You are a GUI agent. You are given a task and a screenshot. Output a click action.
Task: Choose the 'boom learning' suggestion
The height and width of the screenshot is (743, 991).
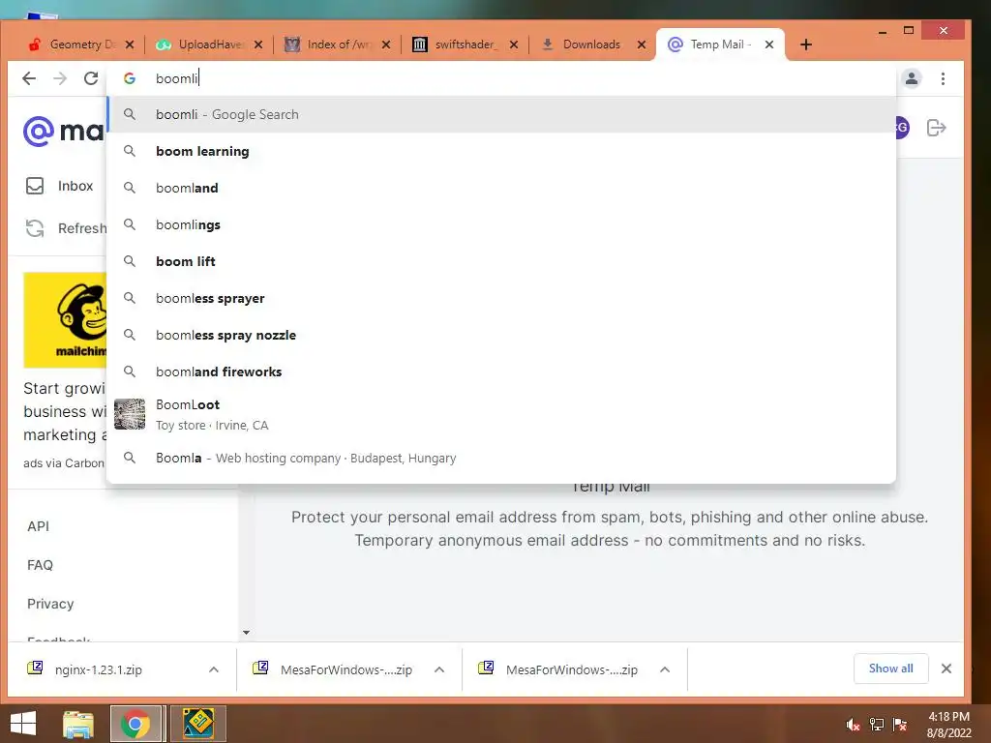tap(501, 151)
